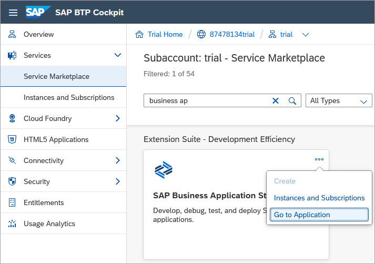Click the HTML5 Applications icon
The height and width of the screenshot is (264, 375).
(x=12, y=139)
